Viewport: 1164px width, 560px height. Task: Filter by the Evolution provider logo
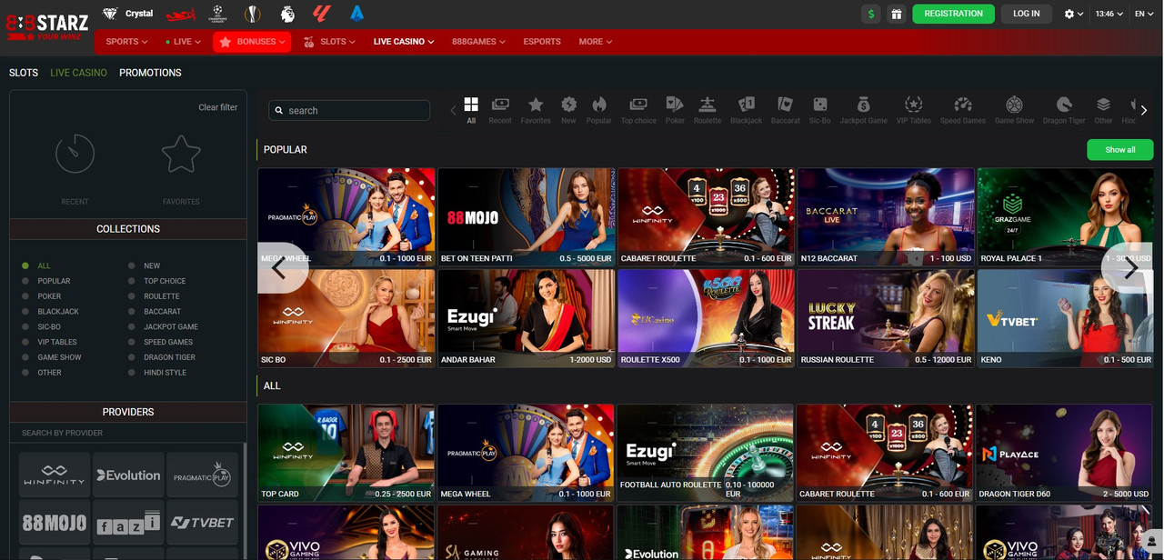click(x=128, y=475)
